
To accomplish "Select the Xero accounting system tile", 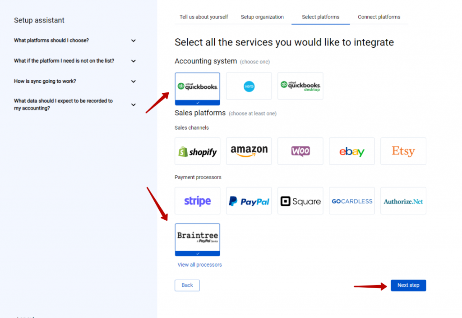I will coord(249,86).
